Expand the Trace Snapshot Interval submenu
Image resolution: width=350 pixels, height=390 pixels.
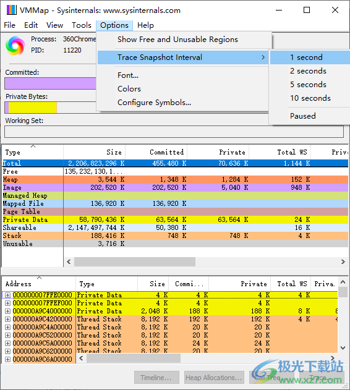[183, 57]
